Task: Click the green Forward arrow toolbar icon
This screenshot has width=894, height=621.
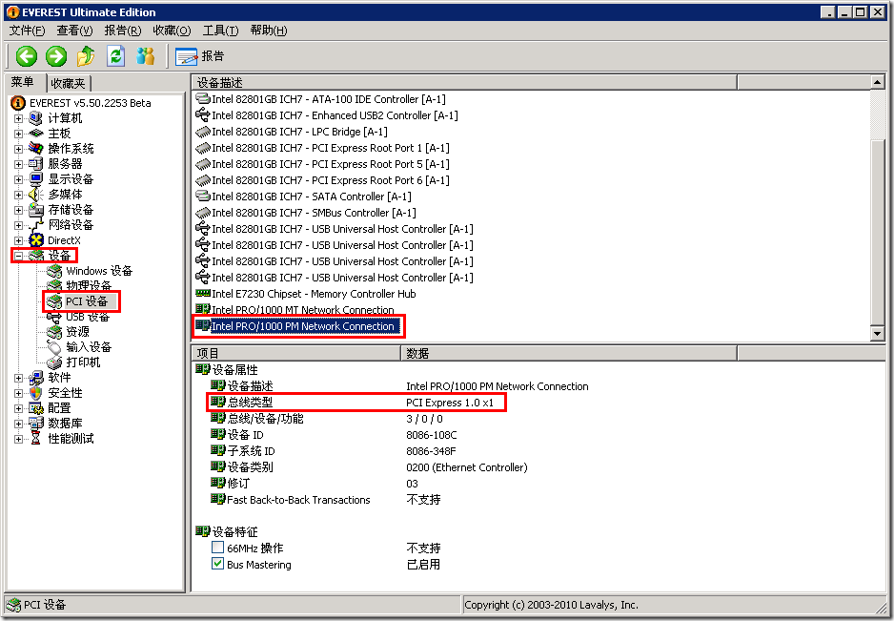Action: [x=56, y=56]
